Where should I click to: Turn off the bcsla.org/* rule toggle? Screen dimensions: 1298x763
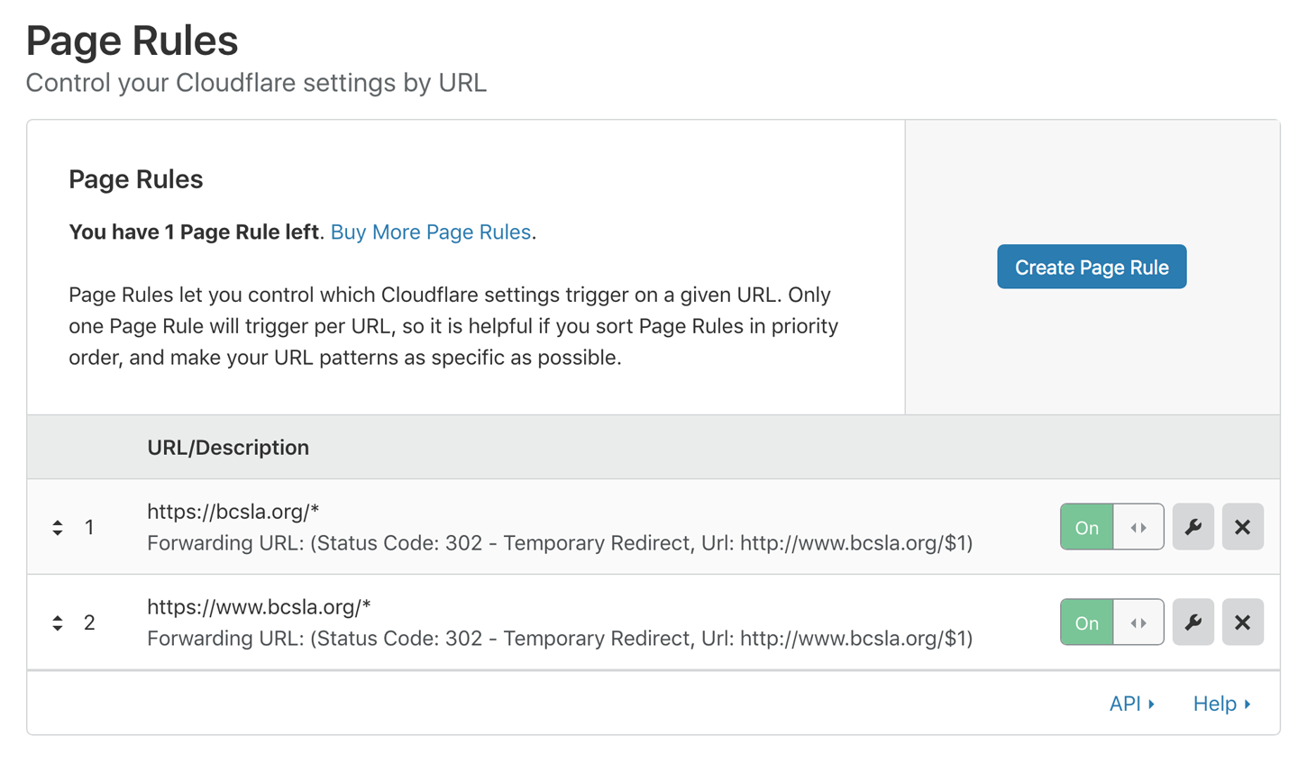[1087, 528]
